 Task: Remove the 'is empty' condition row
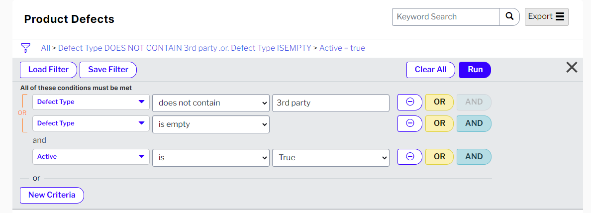tap(410, 123)
